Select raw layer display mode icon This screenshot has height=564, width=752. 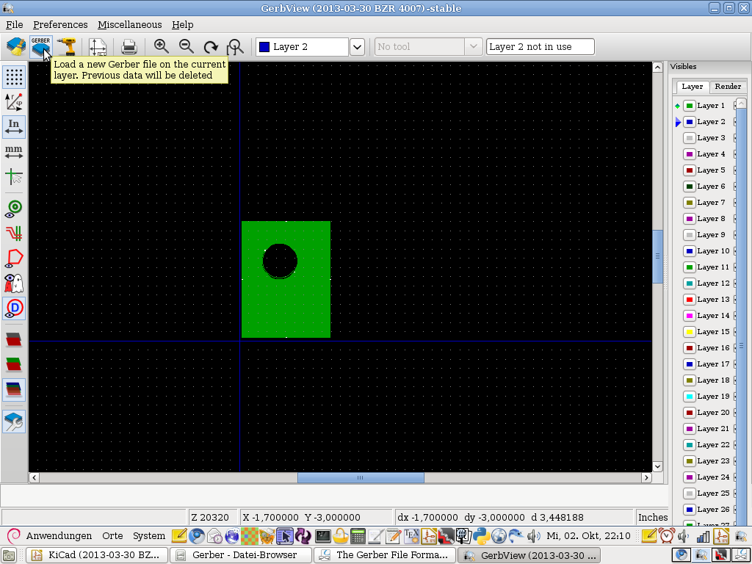(x=14, y=339)
